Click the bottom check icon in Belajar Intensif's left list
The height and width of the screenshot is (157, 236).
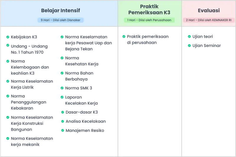[7, 138]
